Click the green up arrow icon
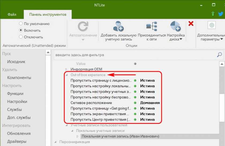The width and height of the screenshot is (225, 146). (213, 14)
